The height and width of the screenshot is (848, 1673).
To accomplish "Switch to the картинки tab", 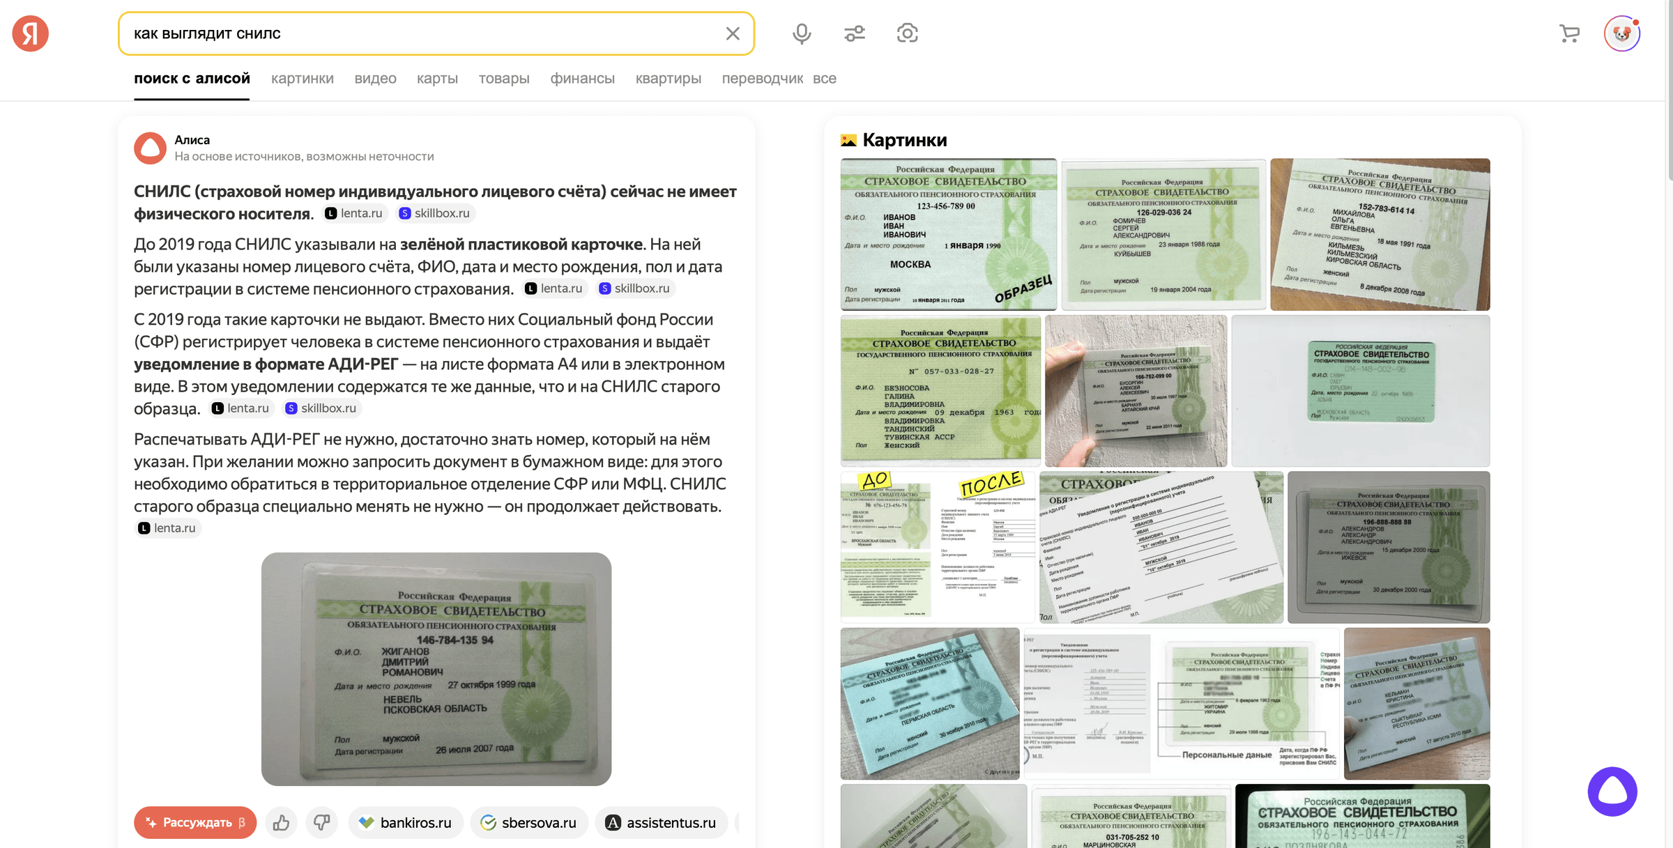I will (x=302, y=79).
